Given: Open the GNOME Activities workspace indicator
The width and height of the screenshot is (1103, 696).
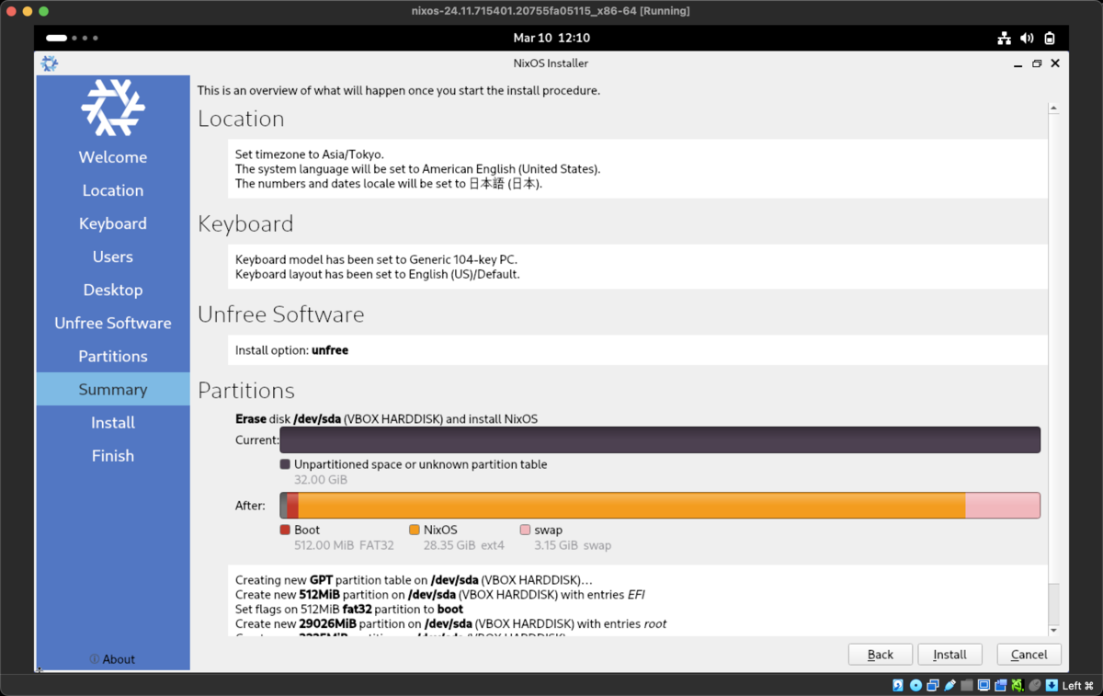Looking at the screenshot, I should 72,38.
